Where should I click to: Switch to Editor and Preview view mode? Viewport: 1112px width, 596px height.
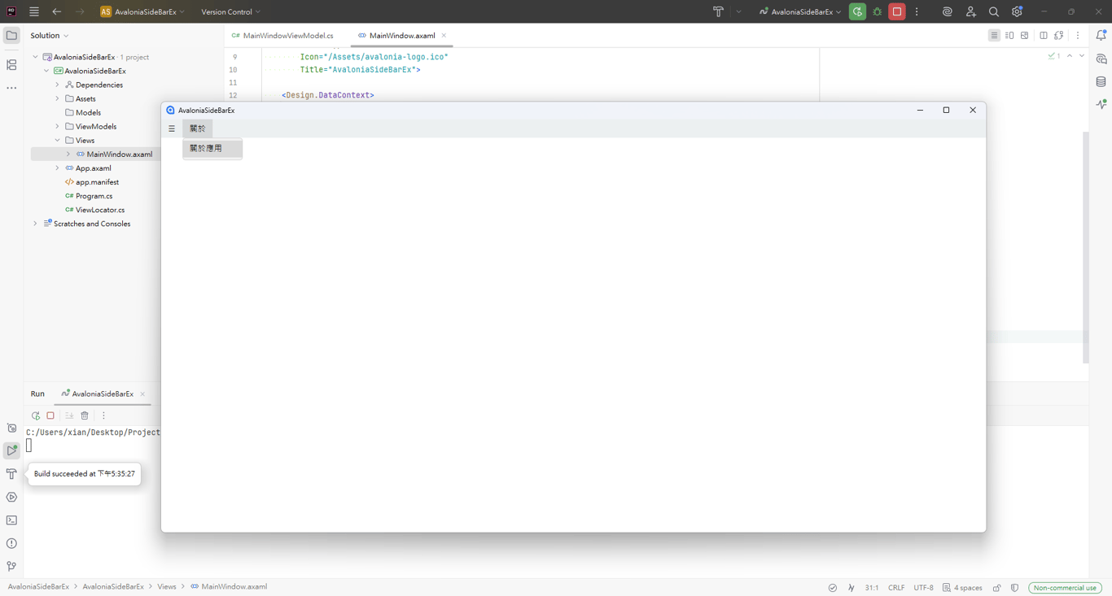point(1009,36)
